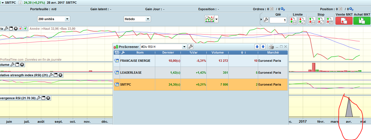371x140 pixels.
Task: Maximize the Divergence RSI panel
Action: [43, 98]
